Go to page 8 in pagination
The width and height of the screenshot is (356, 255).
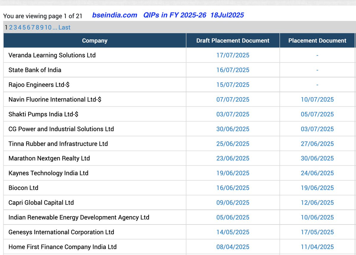click(38, 28)
